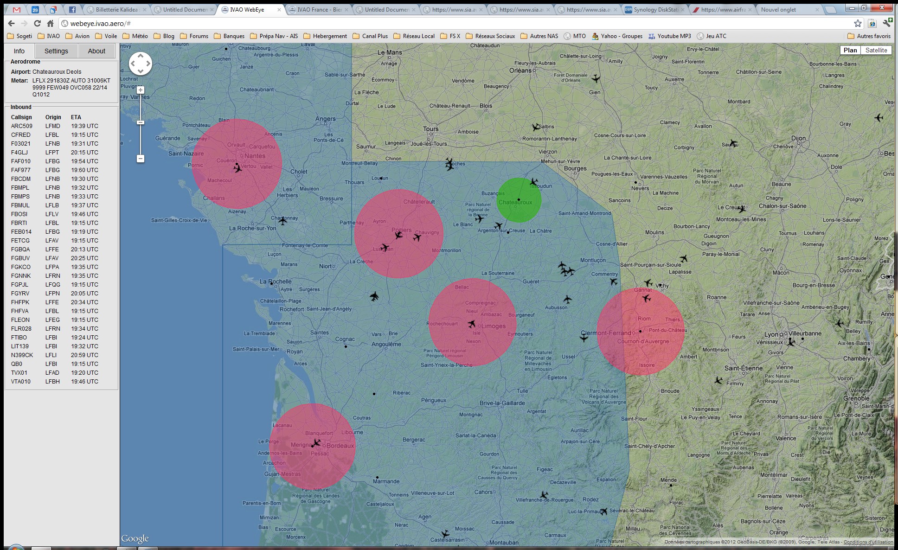
Task: Pan the map down with the arrow control
Action: click(141, 71)
